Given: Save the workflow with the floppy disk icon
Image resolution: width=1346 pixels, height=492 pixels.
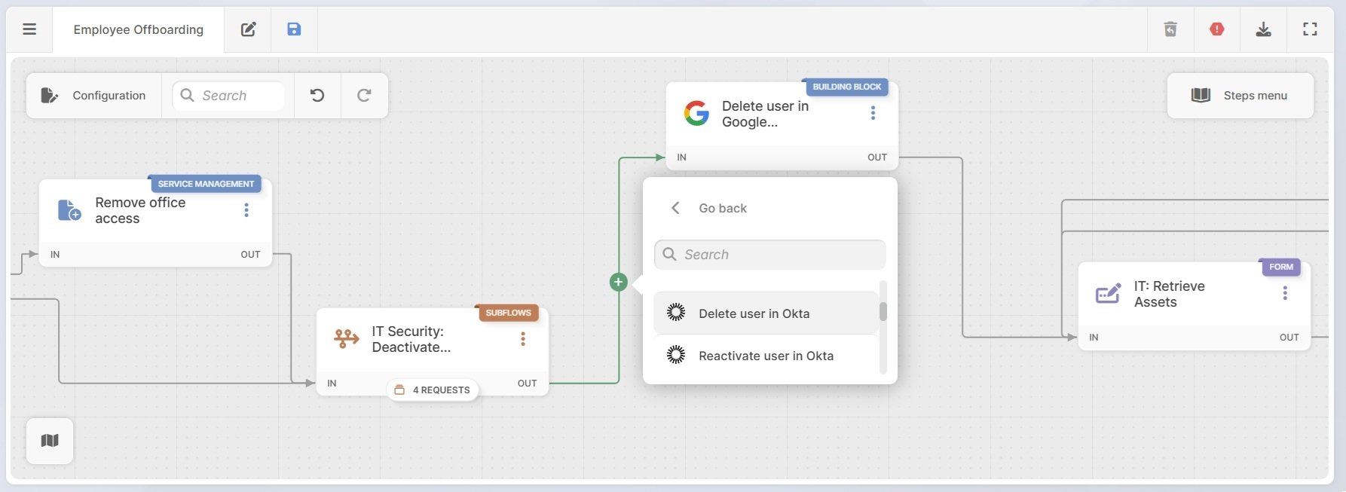Looking at the screenshot, I should coord(294,29).
